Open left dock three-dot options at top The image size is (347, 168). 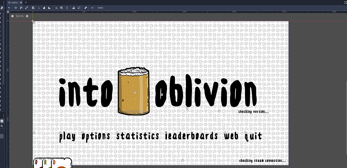pos(3,2)
